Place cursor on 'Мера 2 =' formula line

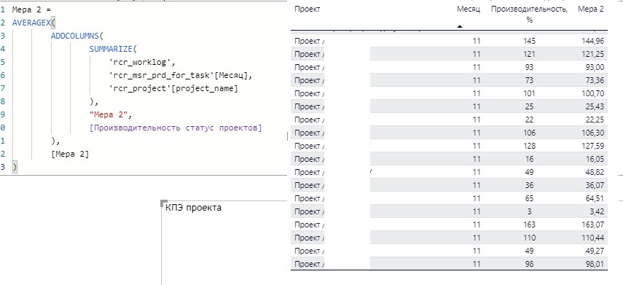coord(32,9)
